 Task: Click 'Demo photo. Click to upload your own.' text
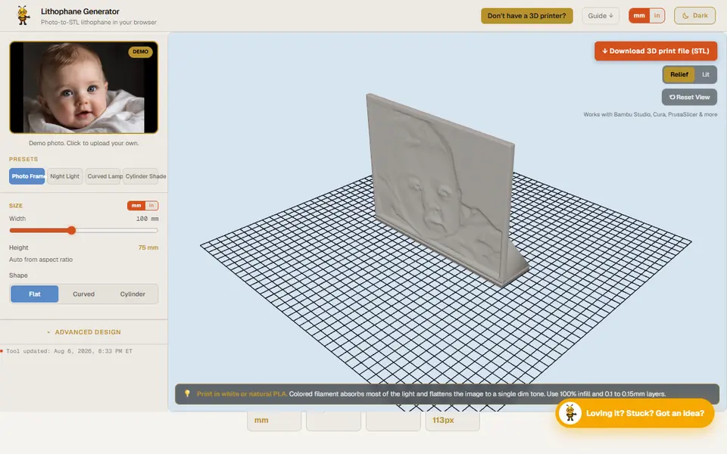click(x=83, y=143)
